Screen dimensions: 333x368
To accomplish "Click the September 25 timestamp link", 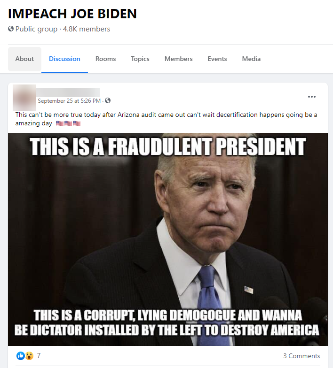I will click(69, 100).
